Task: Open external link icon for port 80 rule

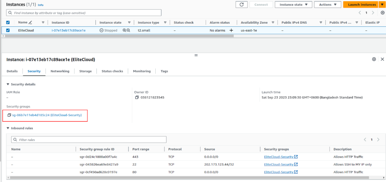Action: pyautogui.click(x=296, y=172)
